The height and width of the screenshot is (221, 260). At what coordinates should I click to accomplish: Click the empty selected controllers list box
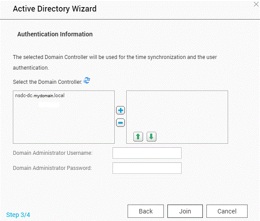(x=177, y=111)
